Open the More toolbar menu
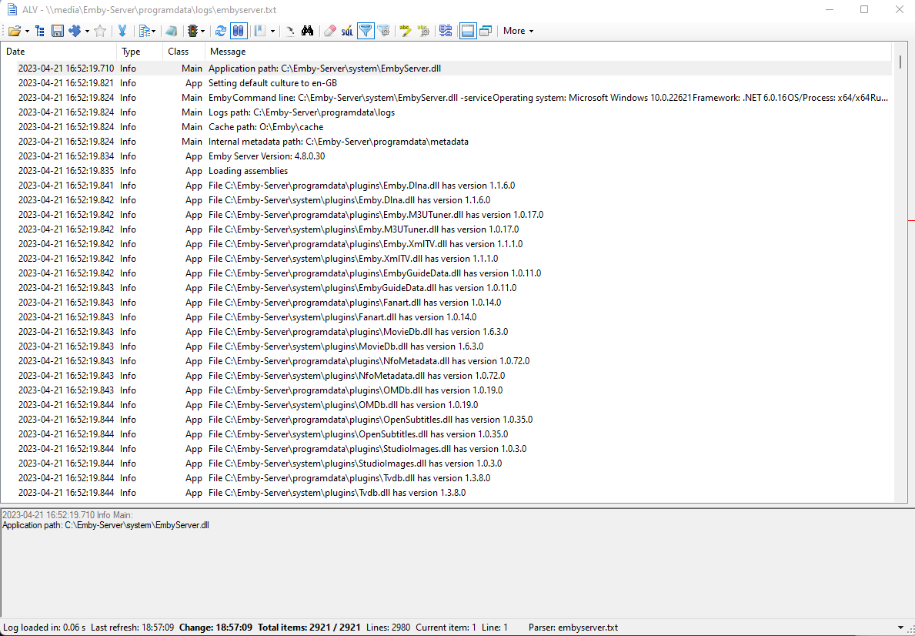Viewport: 915px width, 636px height. pyautogui.click(x=518, y=31)
